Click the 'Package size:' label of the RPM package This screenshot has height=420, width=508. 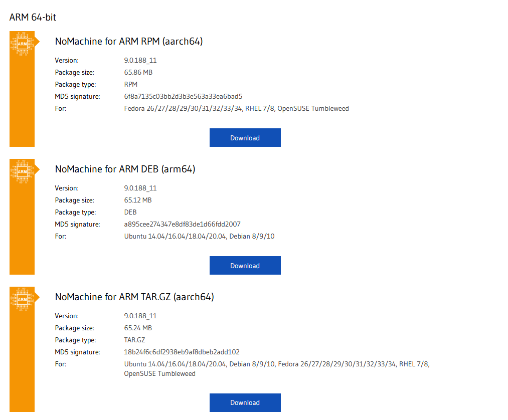(75, 73)
